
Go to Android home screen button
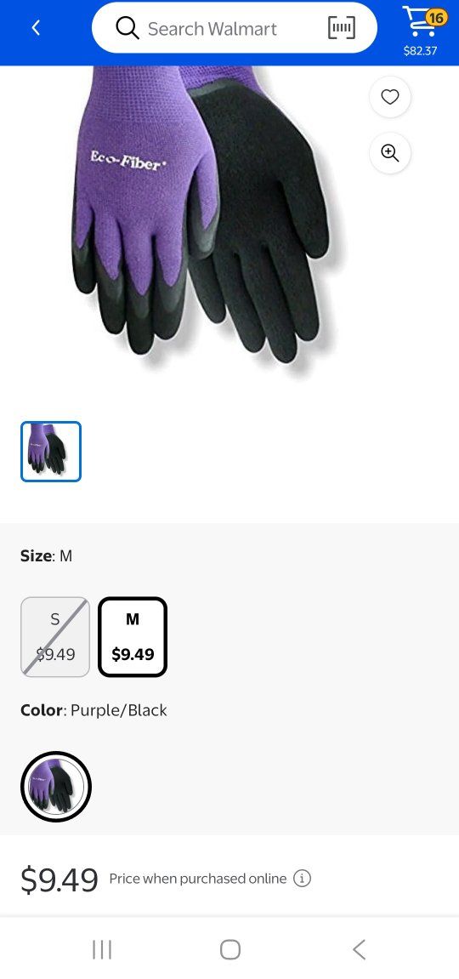pos(230,949)
